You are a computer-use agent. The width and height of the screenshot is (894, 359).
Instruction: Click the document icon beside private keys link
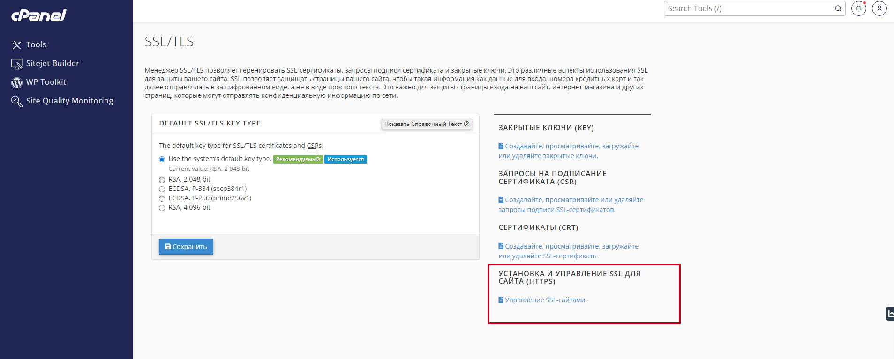pos(501,146)
